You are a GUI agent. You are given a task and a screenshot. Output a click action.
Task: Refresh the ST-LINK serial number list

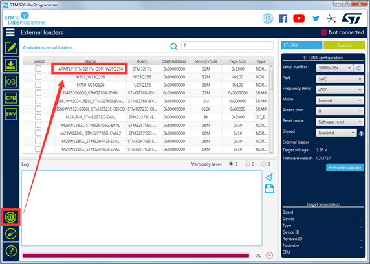click(x=358, y=68)
